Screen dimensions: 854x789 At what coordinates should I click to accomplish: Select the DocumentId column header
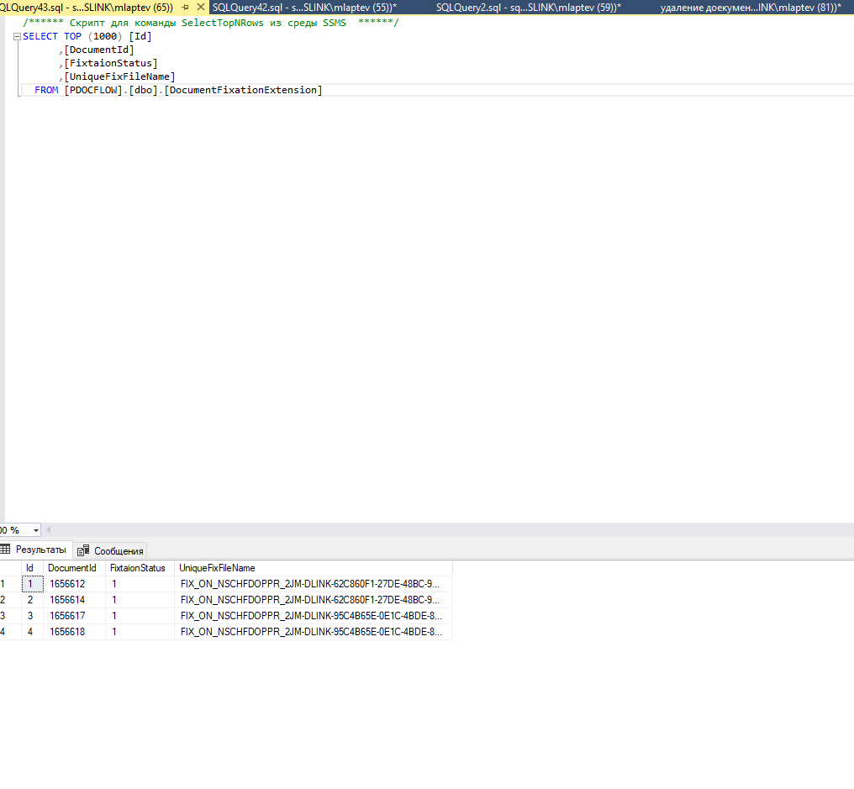[74, 568]
